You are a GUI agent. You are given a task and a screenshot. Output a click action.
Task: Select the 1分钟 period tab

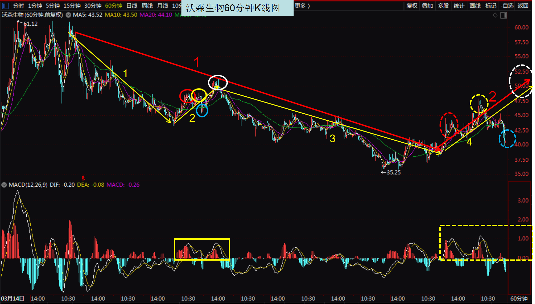[x=35, y=6]
